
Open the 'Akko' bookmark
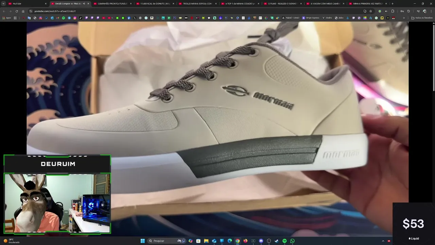click(339, 18)
